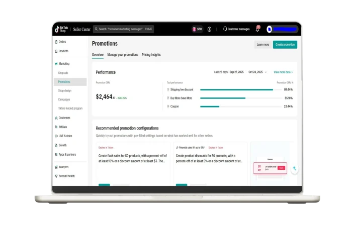Click the Create promotion button
This screenshot has width=352, height=226.
click(x=285, y=44)
